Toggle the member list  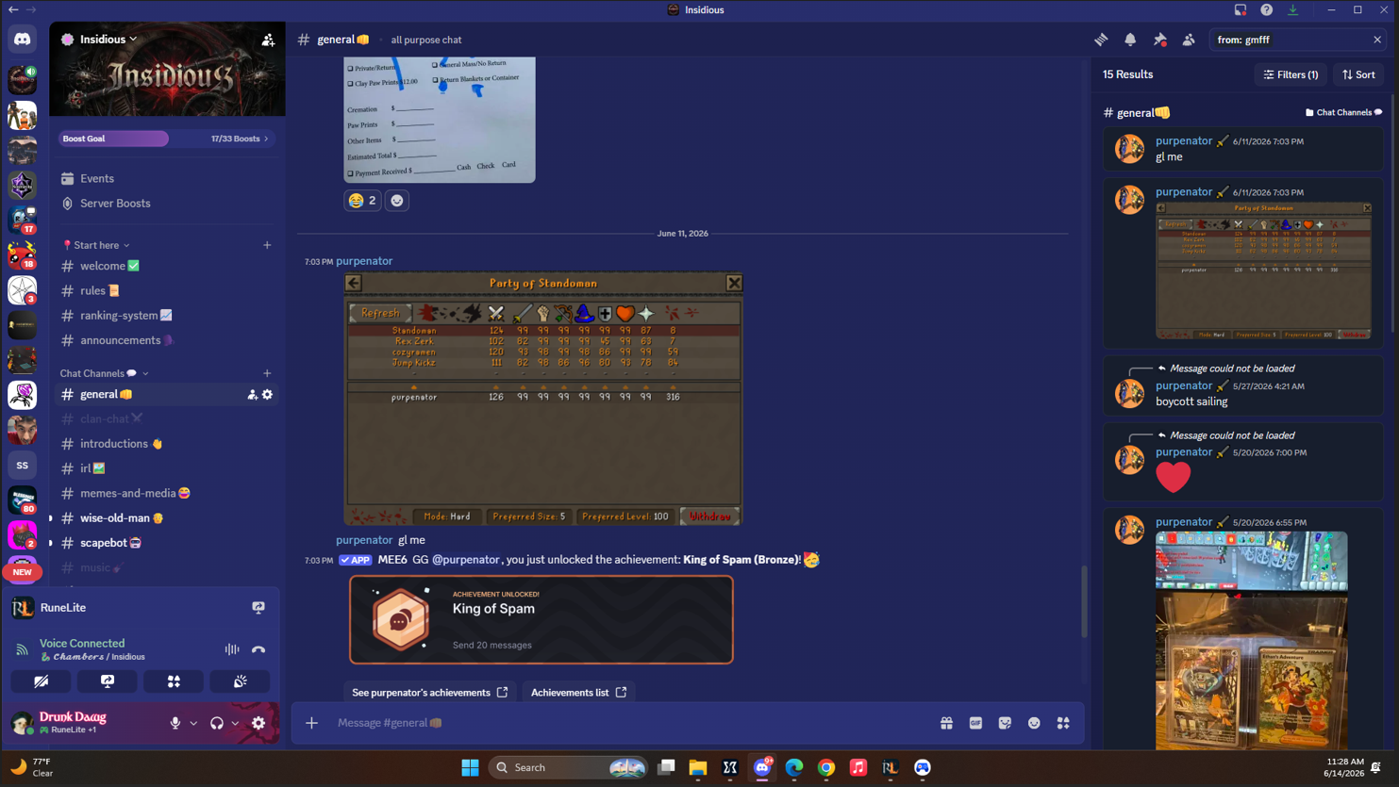(x=1189, y=40)
